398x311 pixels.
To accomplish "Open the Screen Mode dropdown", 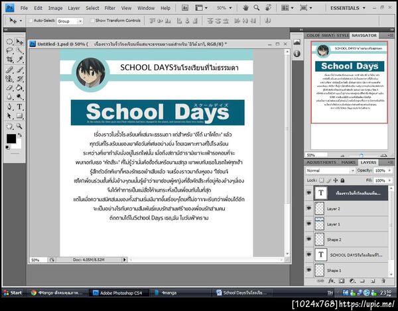I will point(306,8).
